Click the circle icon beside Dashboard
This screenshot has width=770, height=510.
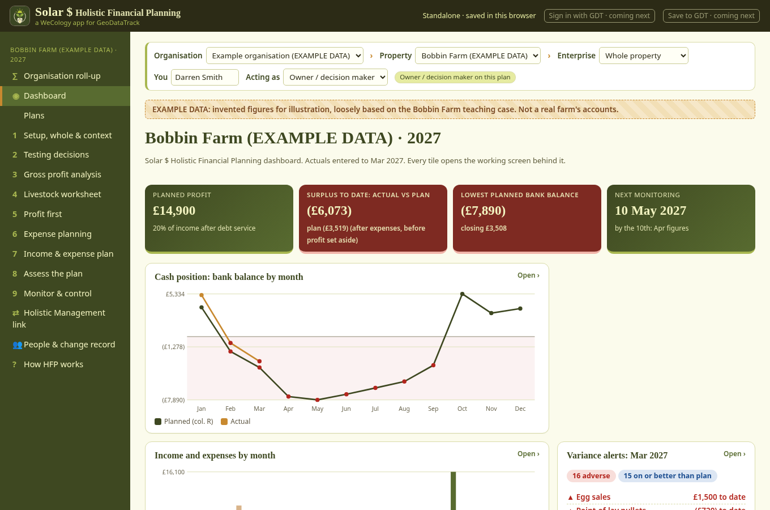tap(16, 96)
